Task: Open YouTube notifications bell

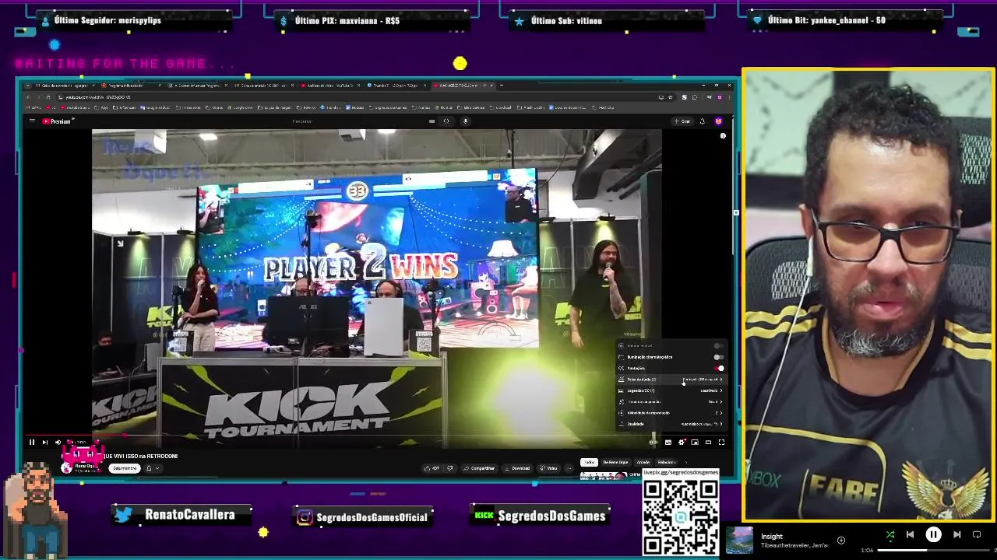Action: coord(702,121)
